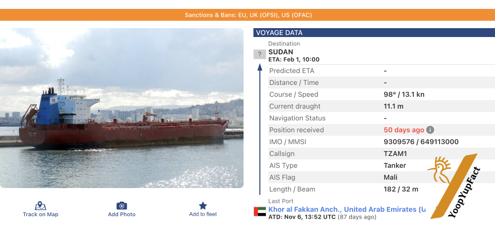Click the red 50 days ago text
Screen dimensions: 495x231
click(404, 130)
